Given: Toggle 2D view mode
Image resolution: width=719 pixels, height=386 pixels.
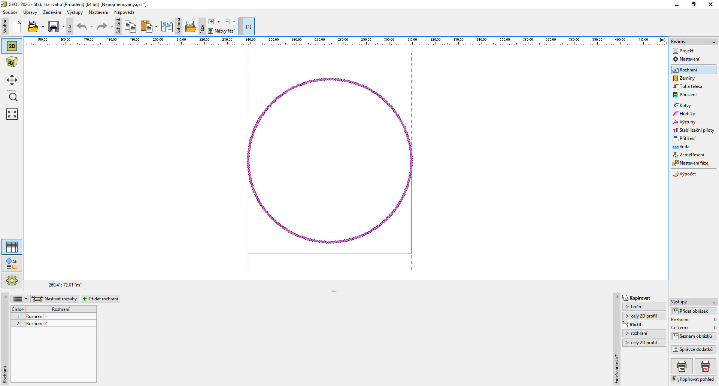Looking at the screenshot, I should pyautogui.click(x=12, y=46).
